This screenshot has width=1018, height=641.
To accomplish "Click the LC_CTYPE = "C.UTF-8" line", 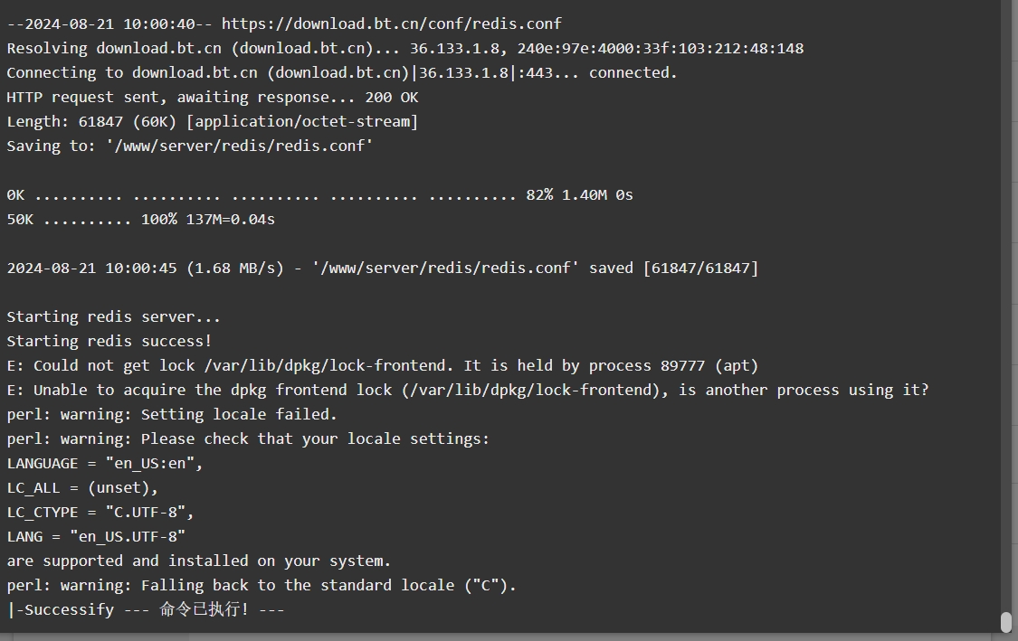I will click(100, 513).
